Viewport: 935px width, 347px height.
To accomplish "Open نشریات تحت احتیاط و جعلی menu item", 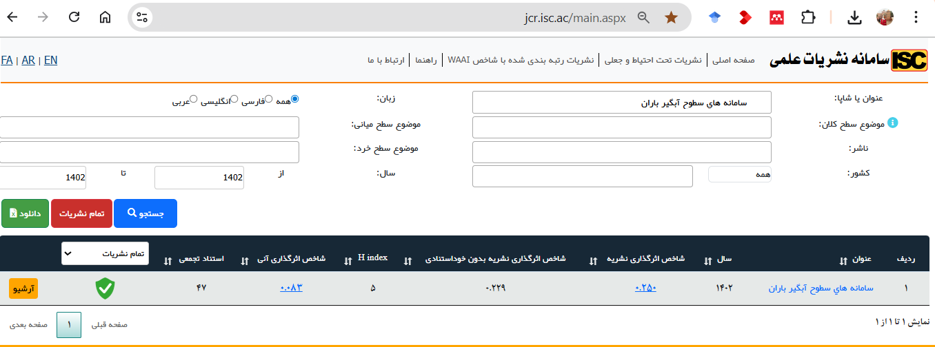I will click(653, 60).
